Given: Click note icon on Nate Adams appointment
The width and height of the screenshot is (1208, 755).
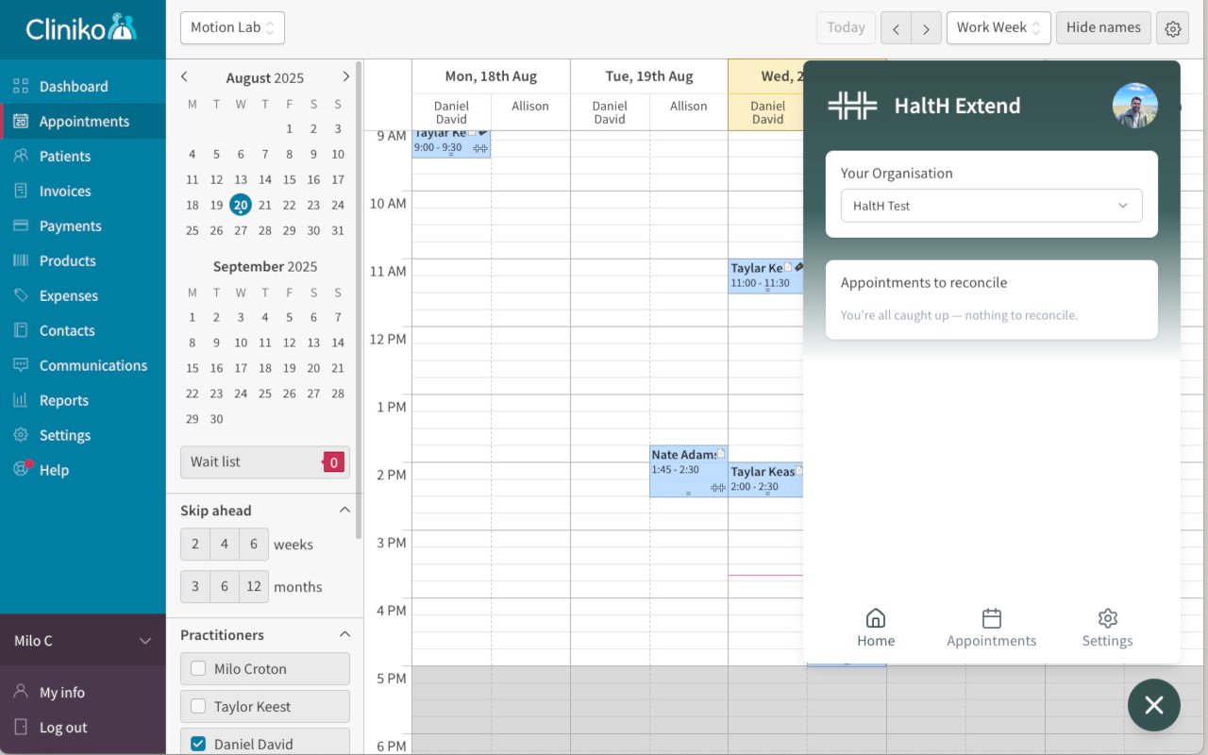Looking at the screenshot, I should 721,454.
